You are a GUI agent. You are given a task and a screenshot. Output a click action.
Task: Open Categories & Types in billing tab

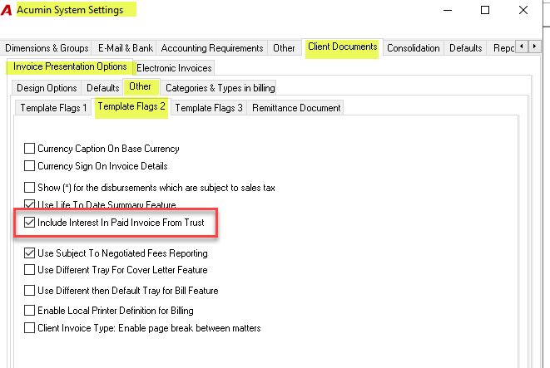[x=220, y=88]
